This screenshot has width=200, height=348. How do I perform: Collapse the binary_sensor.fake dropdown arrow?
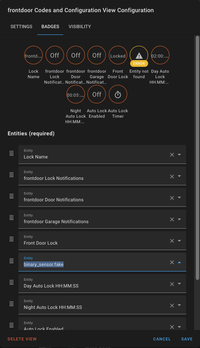tap(179, 262)
